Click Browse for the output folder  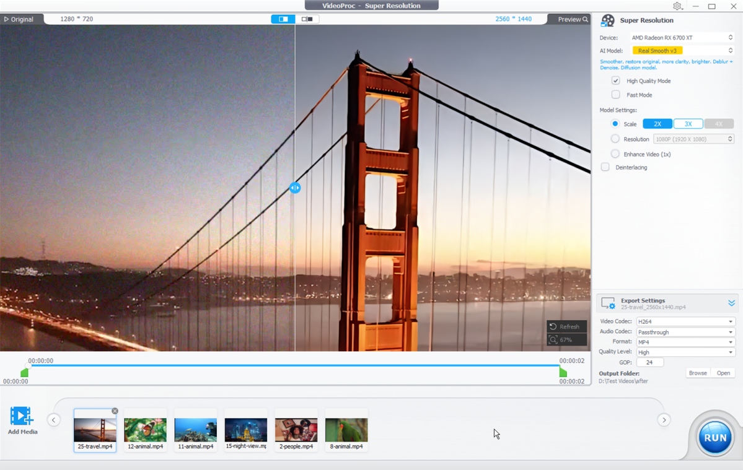point(698,373)
